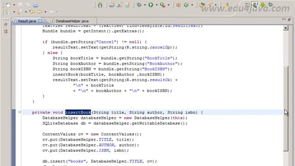Click the cancelOp resource reference
The image size is (295, 166).
point(160,47)
